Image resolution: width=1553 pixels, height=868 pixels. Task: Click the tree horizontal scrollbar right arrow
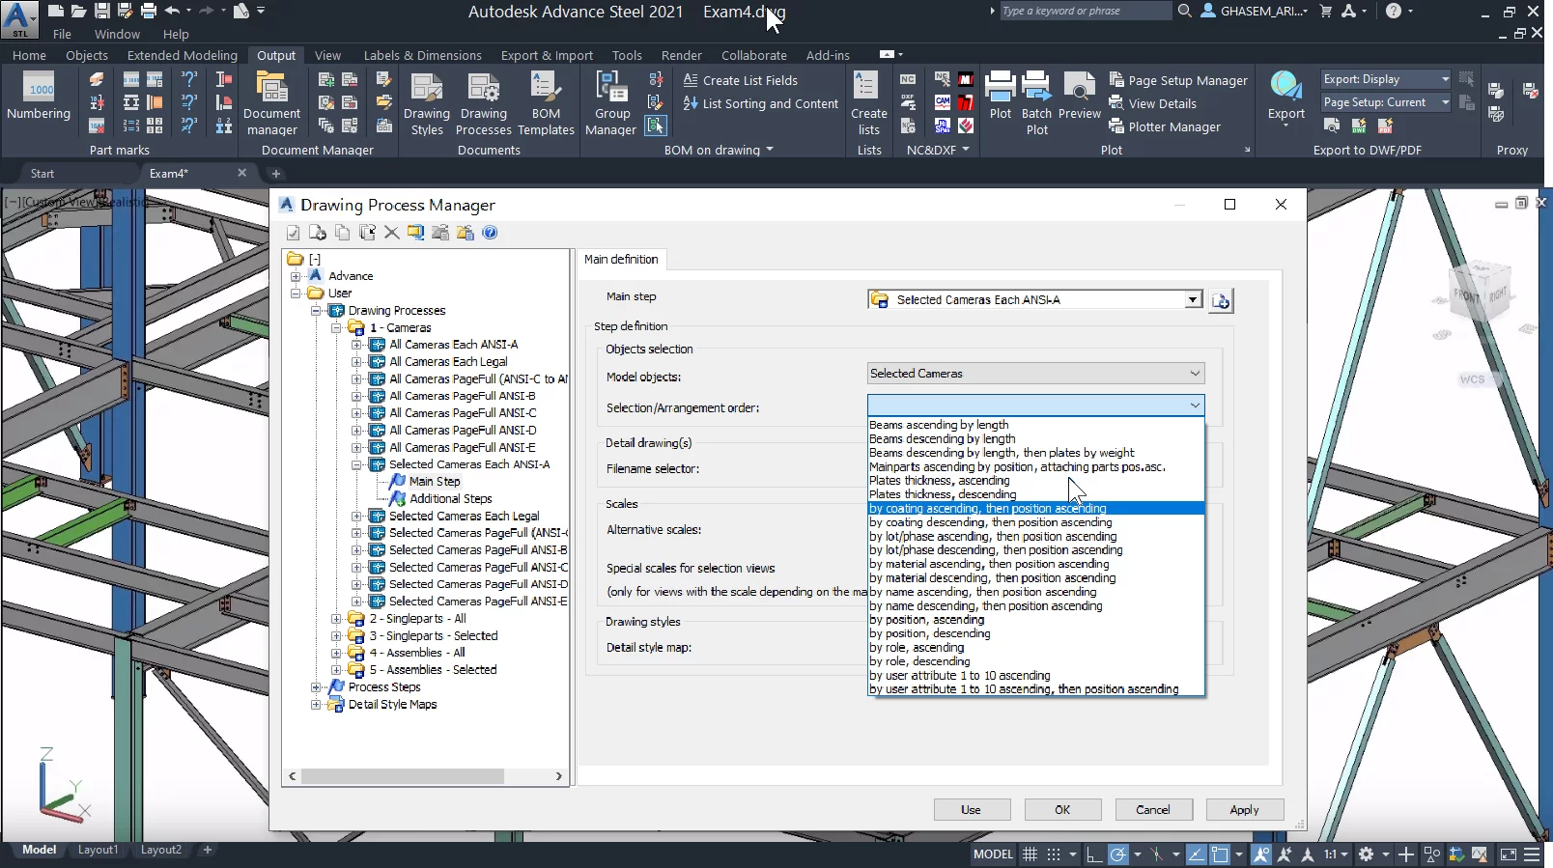click(558, 776)
